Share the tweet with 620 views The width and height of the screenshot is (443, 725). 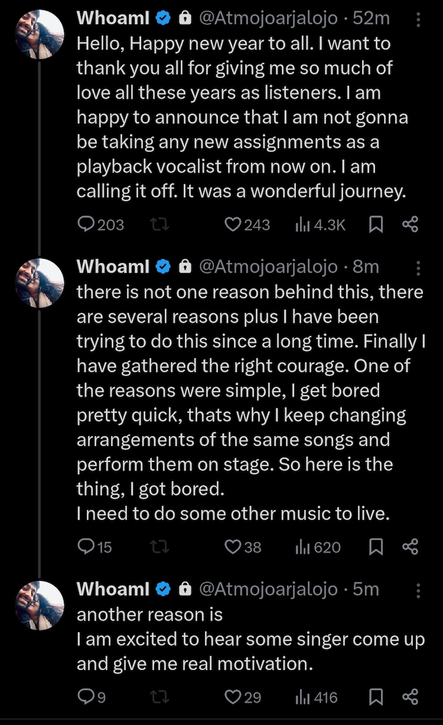pyautogui.click(x=410, y=547)
